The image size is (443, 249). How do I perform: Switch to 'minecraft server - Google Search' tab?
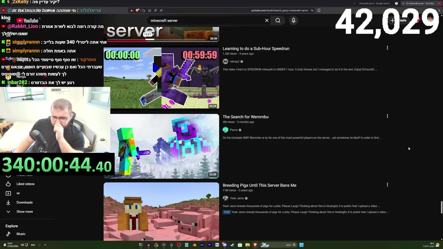374,3
